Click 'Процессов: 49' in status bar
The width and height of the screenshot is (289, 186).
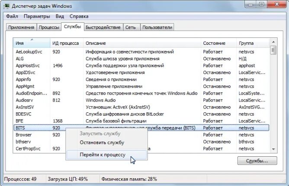coord(20,179)
